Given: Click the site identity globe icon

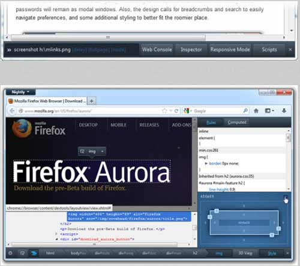Looking at the screenshot, I should click(20, 110).
